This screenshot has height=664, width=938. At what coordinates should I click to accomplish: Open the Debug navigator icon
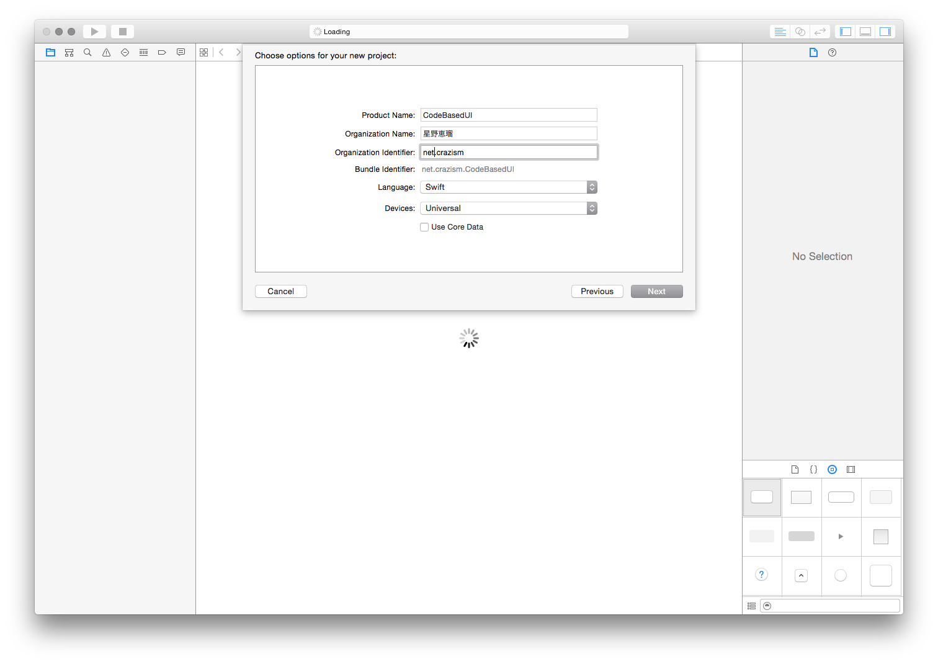point(143,53)
